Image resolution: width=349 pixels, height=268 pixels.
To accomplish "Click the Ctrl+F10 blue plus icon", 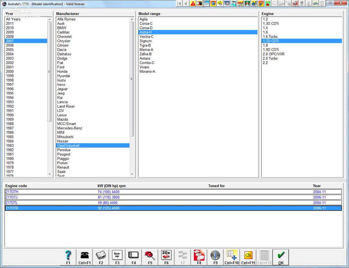I will click(x=232, y=257).
